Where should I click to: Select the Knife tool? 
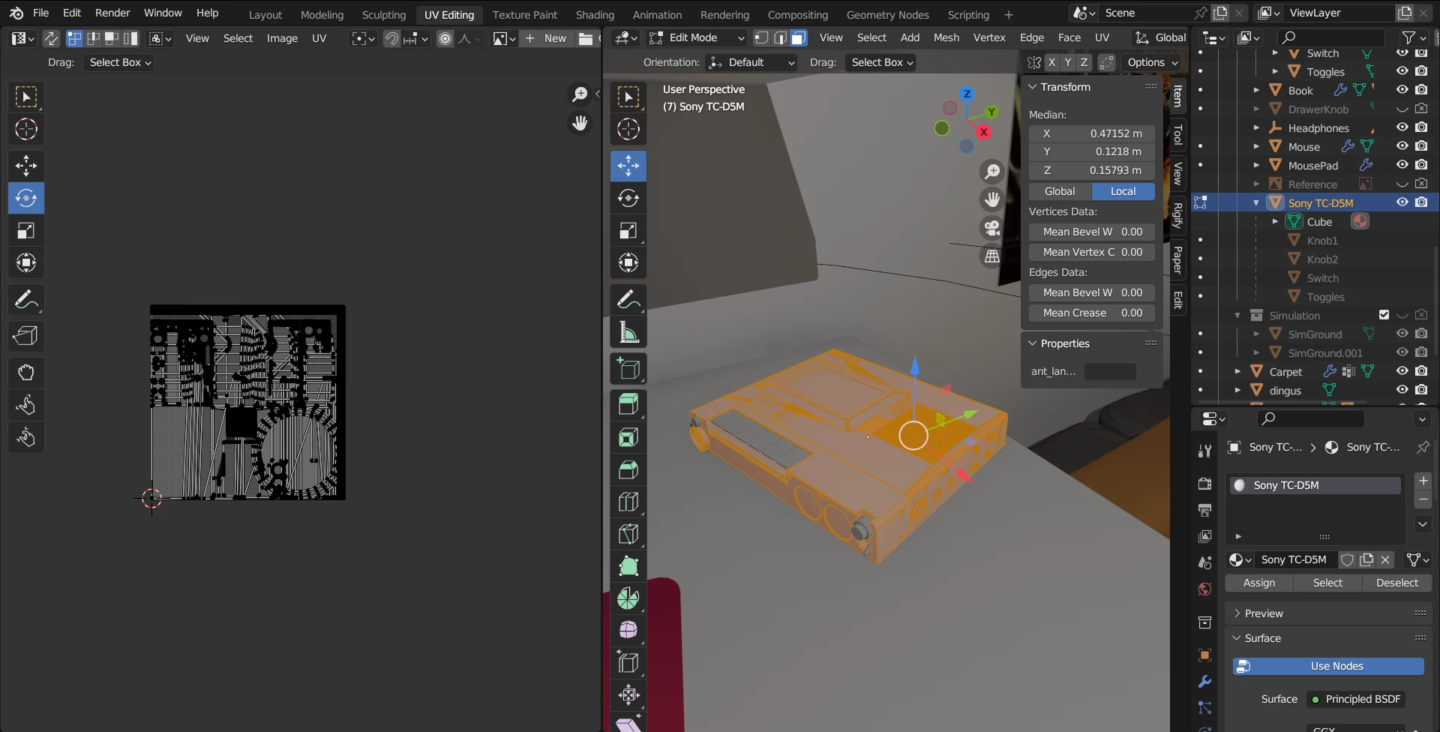pos(628,534)
